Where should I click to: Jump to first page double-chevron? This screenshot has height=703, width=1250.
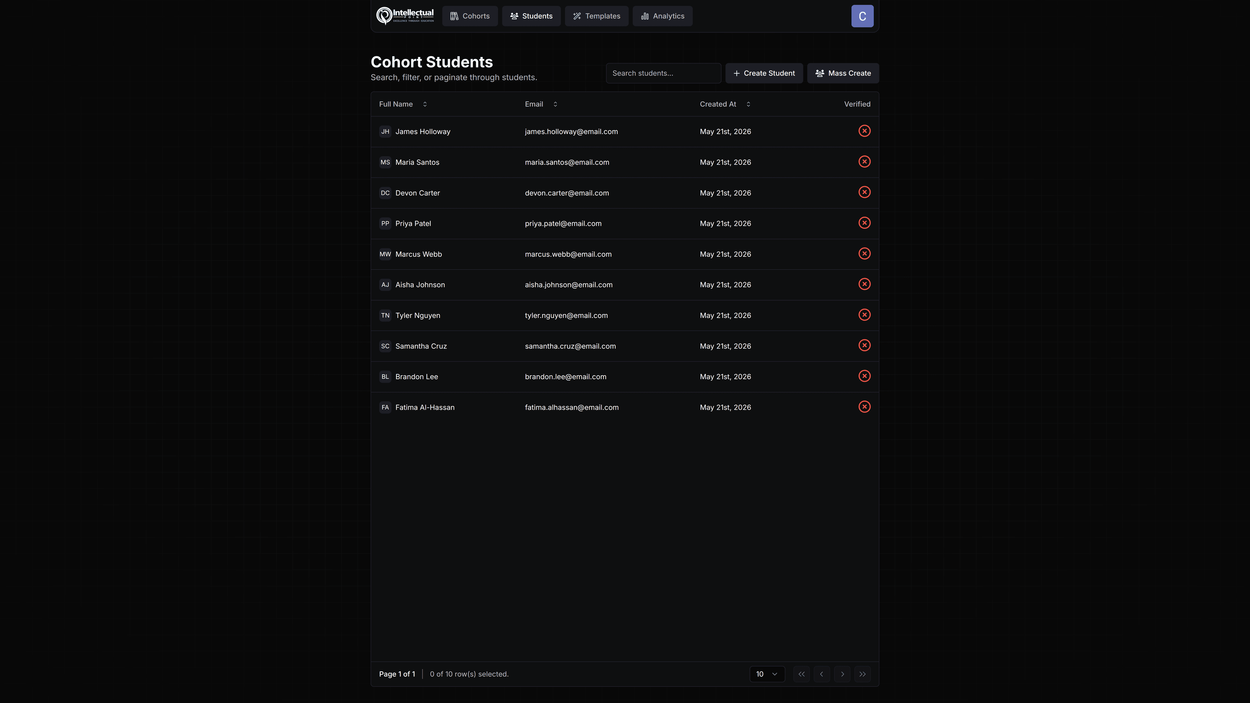(x=801, y=674)
